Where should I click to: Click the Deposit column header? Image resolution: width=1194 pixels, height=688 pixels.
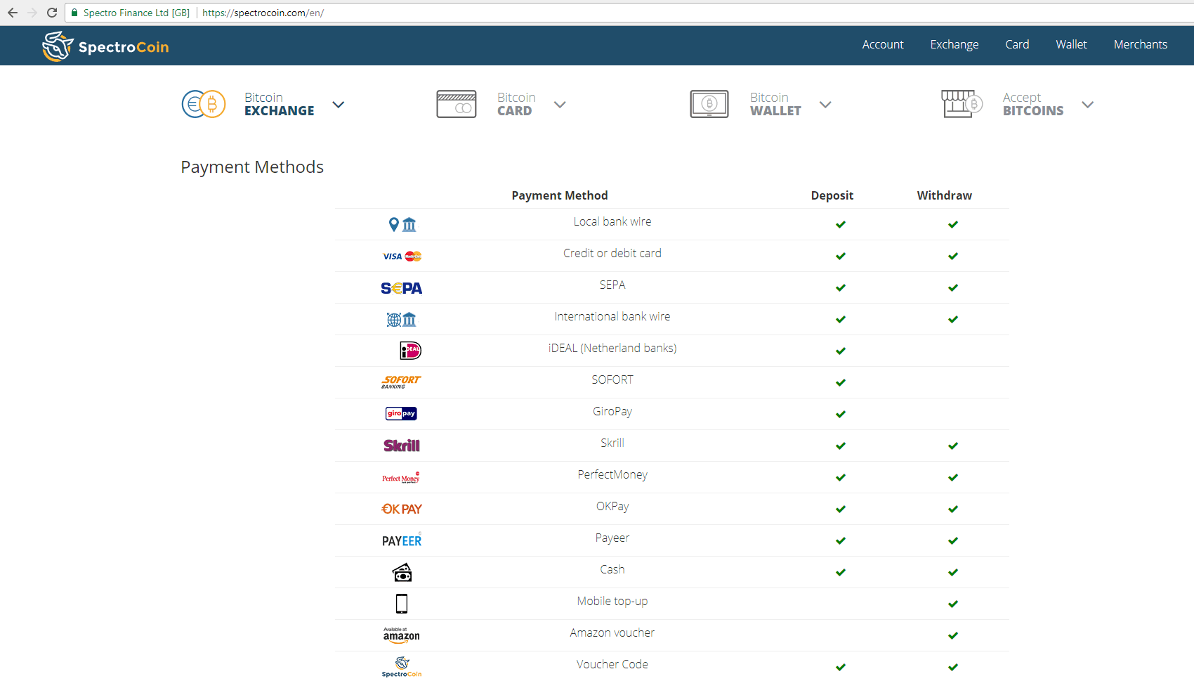coord(832,195)
